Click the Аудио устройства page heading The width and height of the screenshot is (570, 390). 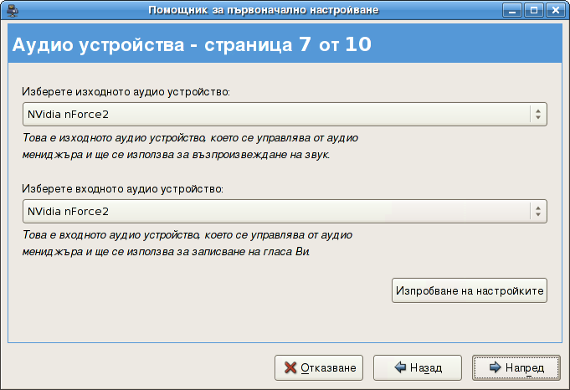(191, 44)
